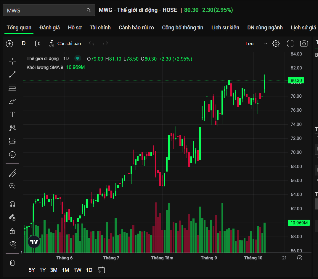The width and height of the screenshot is (318, 279).
Task: Open the candlestick chart type menu
Action: [x=38, y=44]
